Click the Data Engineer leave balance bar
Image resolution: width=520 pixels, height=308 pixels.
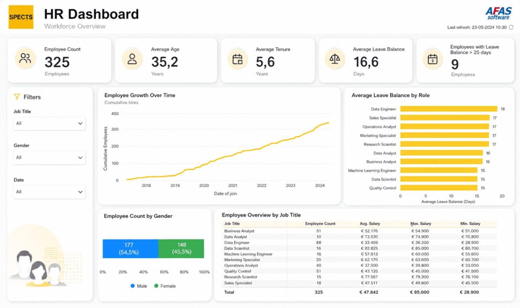click(449, 109)
